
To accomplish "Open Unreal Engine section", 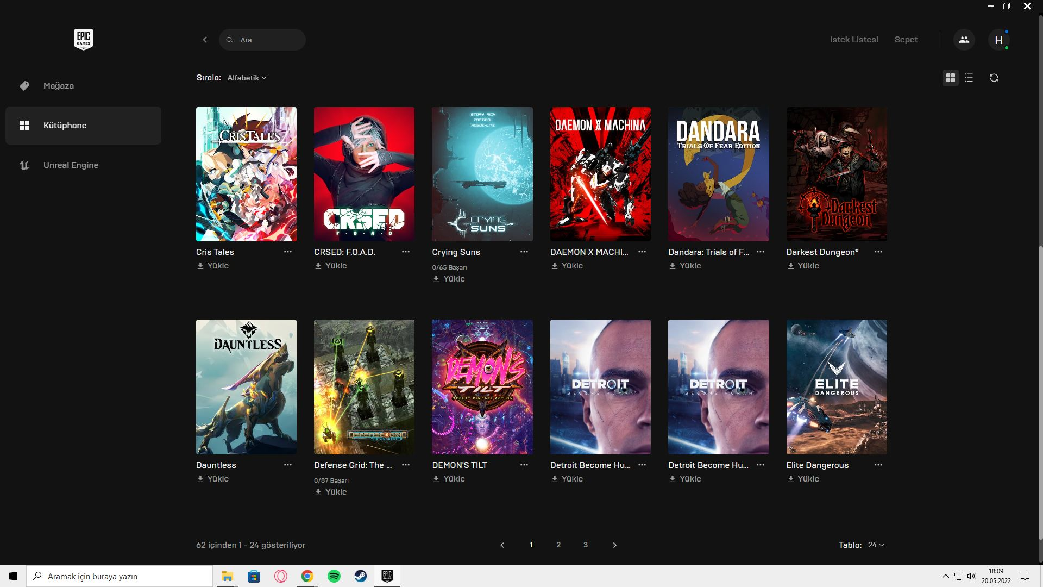I will pos(83,165).
